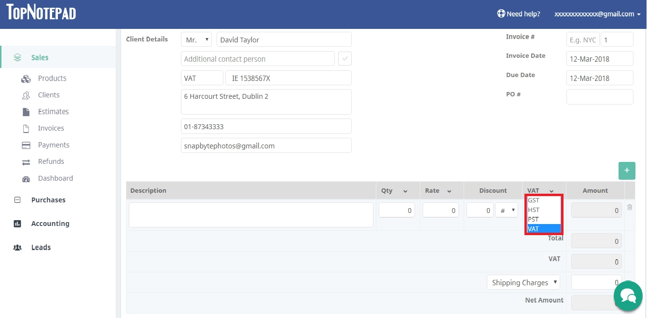The width and height of the screenshot is (647, 318).
Task: Open the Leads people icon
Action: pyautogui.click(x=18, y=247)
